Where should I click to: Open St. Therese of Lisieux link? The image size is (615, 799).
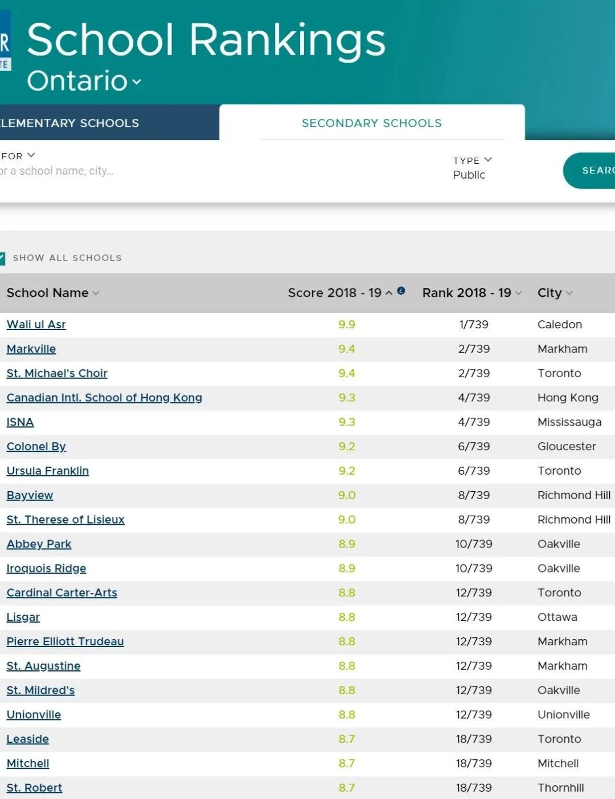[65, 520]
